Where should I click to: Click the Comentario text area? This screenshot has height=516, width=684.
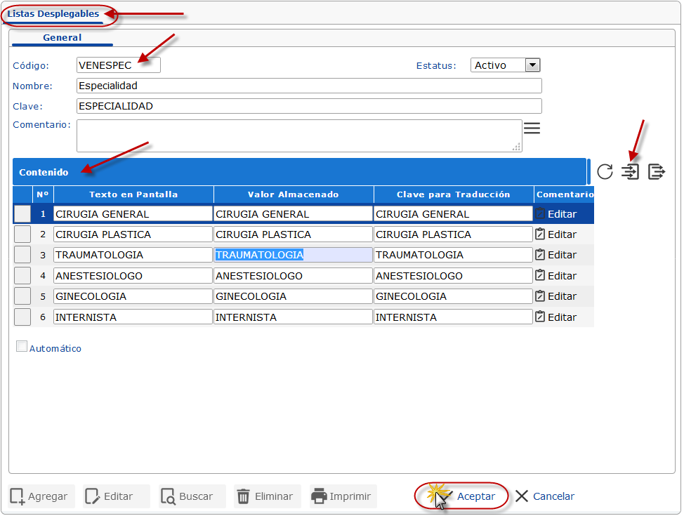298,135
